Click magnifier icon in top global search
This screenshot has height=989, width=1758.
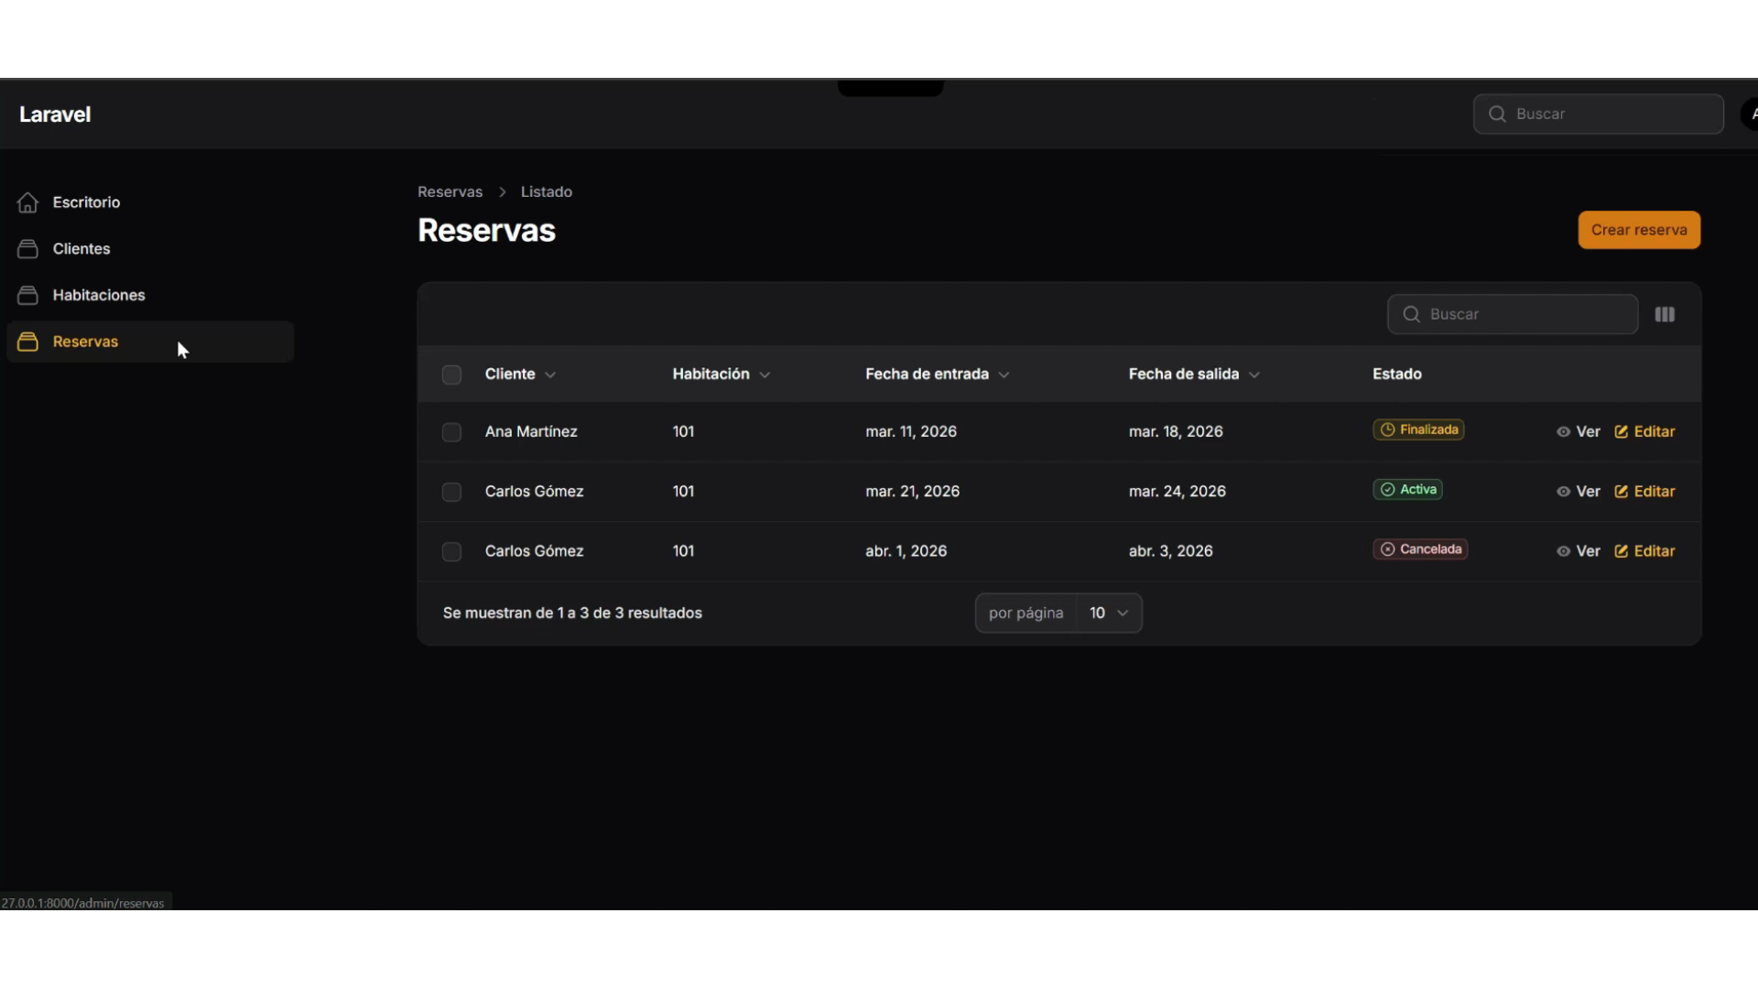1497,114
